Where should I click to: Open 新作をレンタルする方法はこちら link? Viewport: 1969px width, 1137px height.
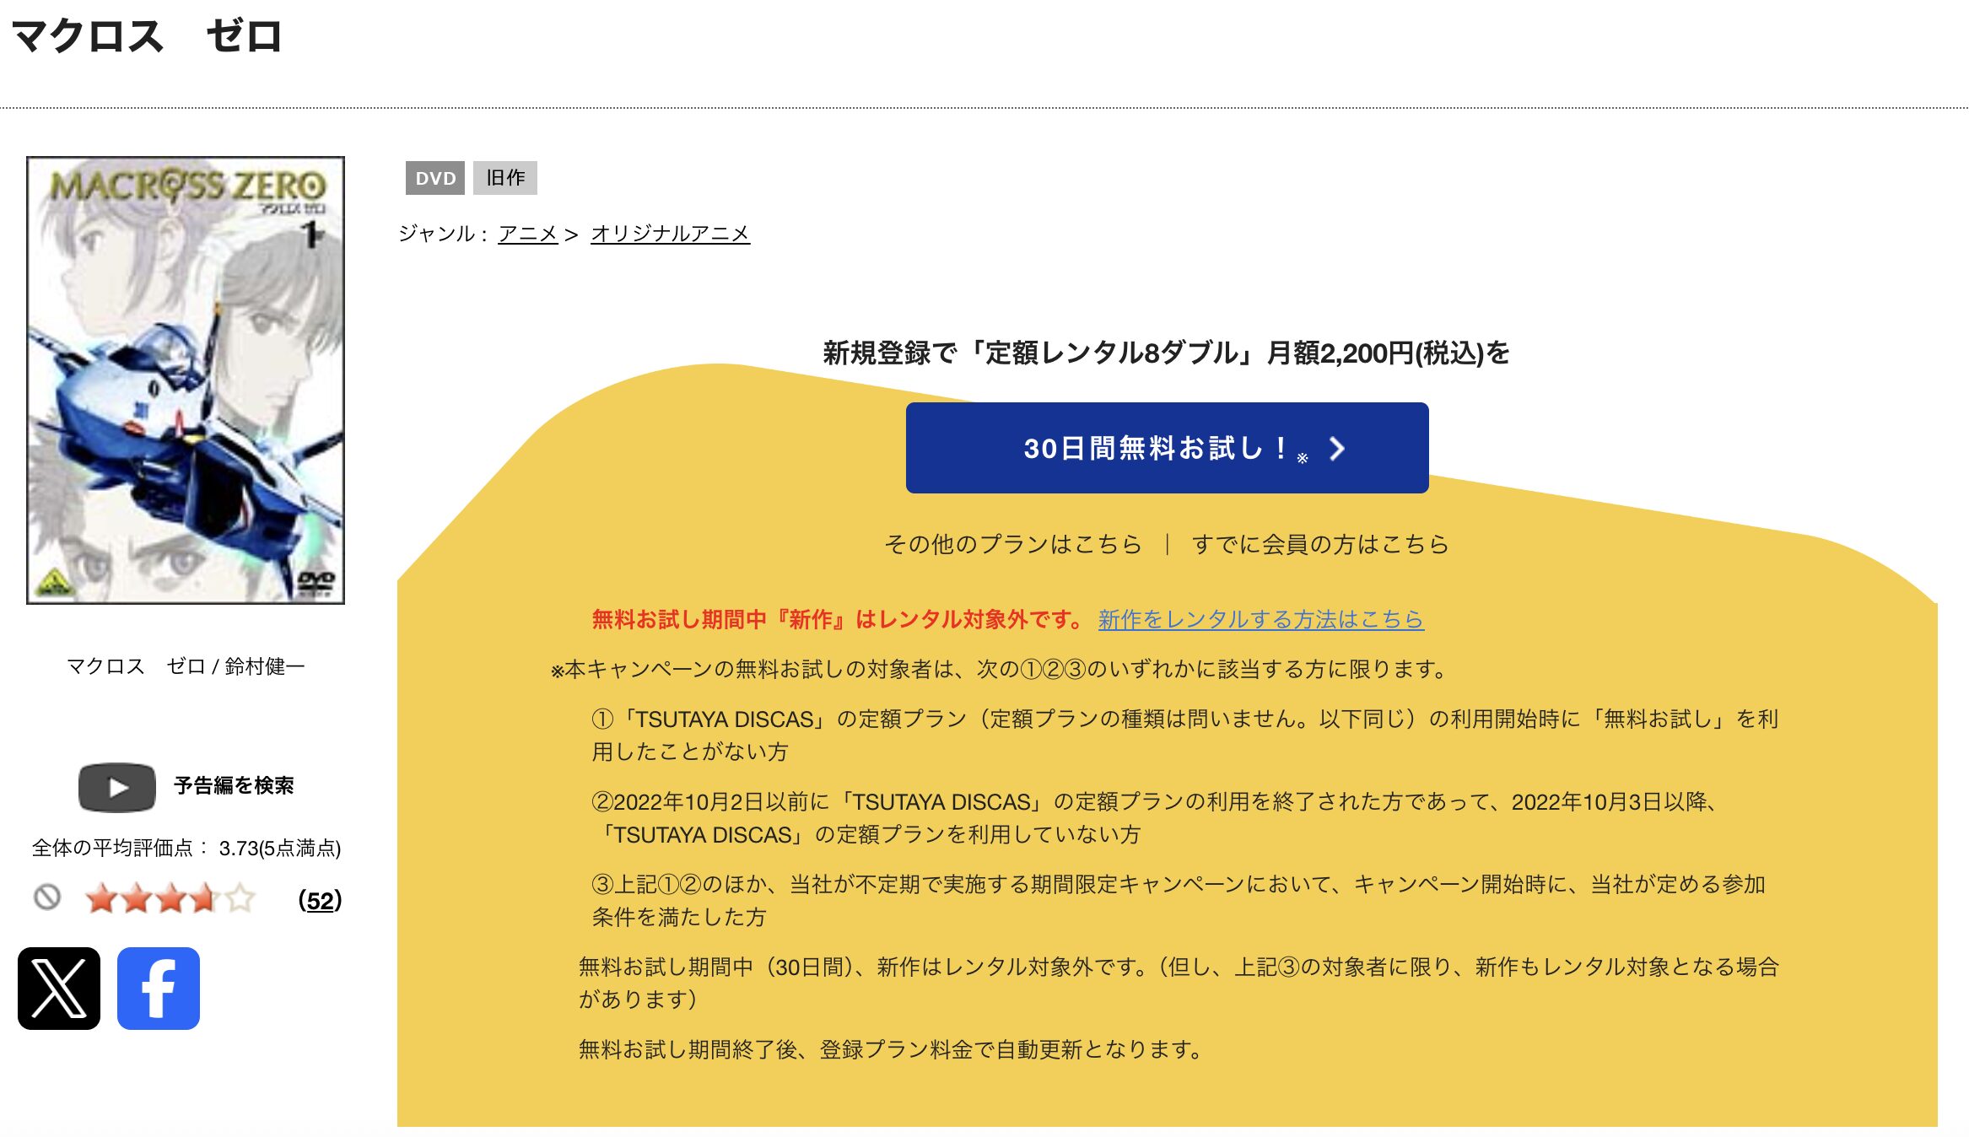[x=1260, y=619]
